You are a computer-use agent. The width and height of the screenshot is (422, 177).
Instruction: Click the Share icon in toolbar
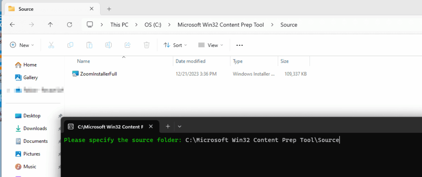127,45
